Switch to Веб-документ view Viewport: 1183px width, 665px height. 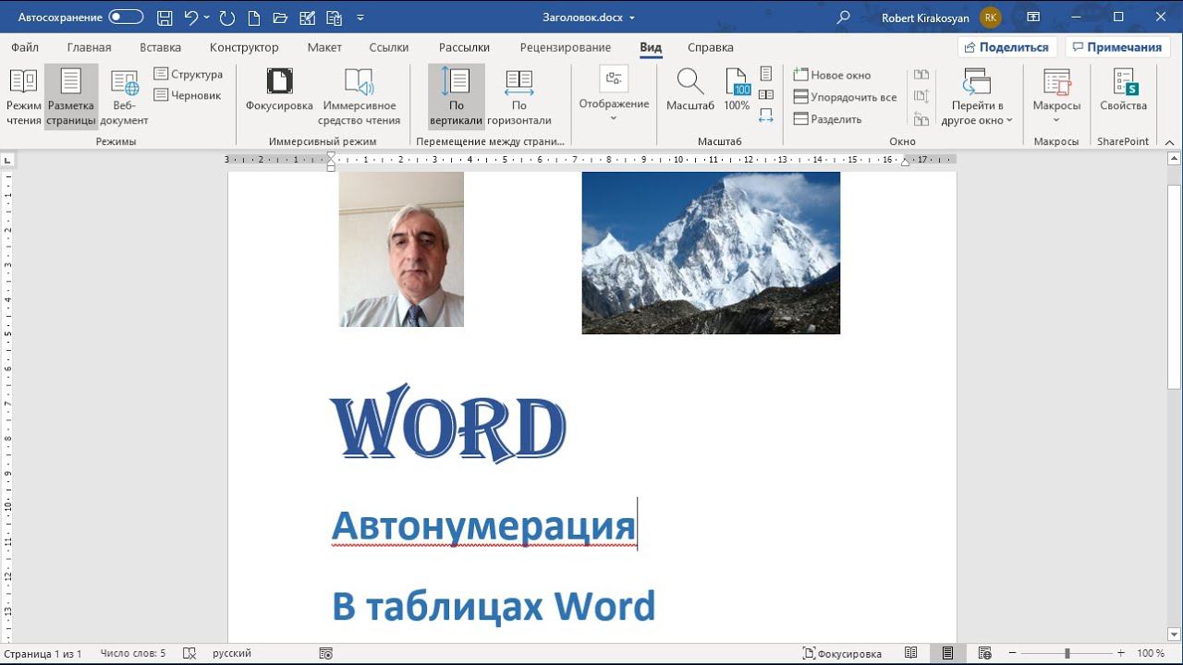pyautogui.click(x=124, y=97)
